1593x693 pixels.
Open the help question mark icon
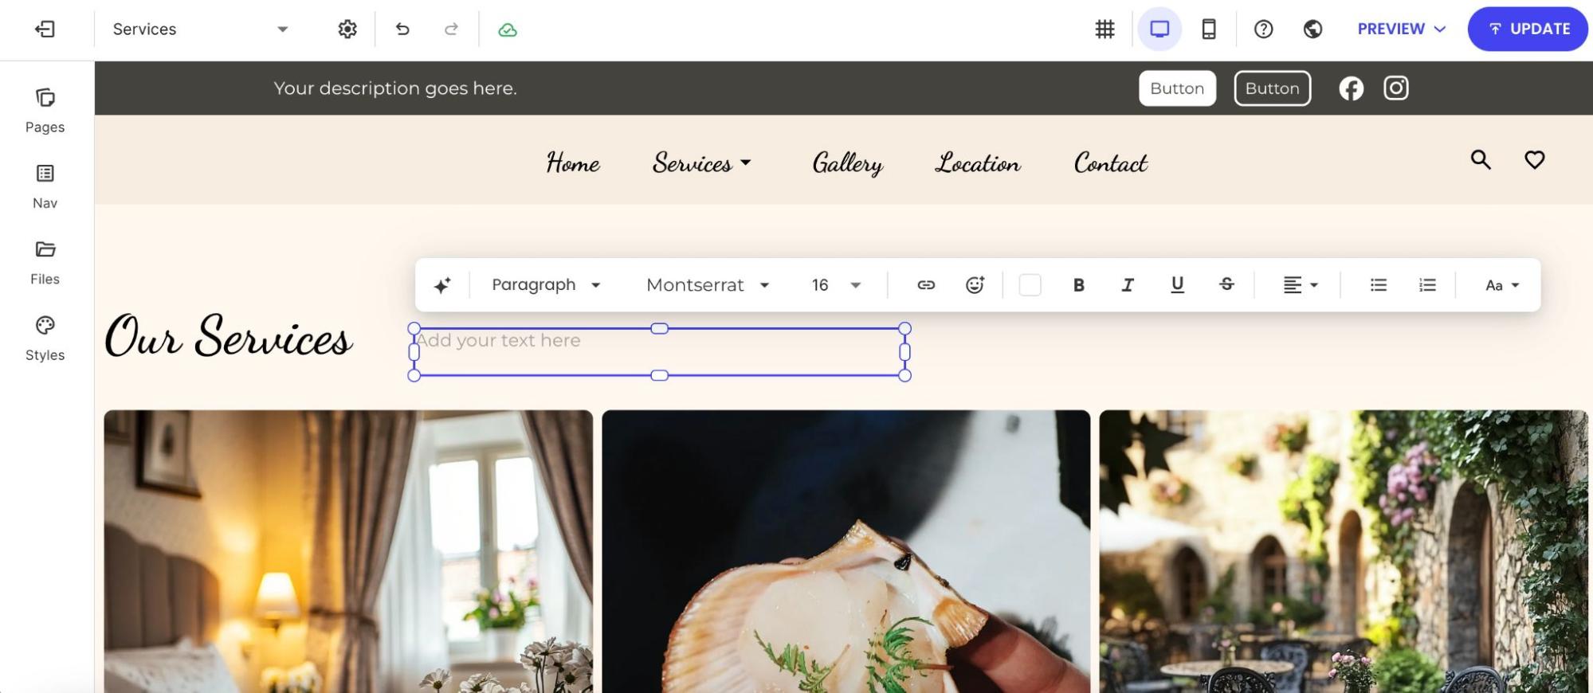(1263, 29)
